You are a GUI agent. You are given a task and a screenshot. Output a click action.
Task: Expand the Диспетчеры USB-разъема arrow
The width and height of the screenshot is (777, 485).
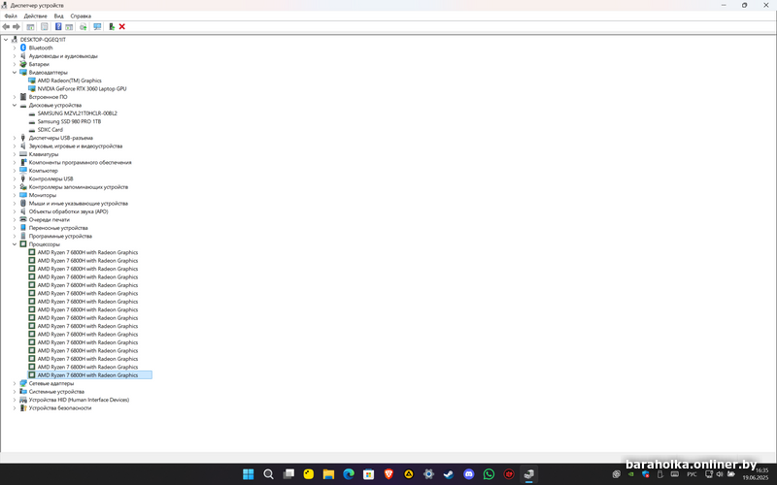[x=15, y=138]
